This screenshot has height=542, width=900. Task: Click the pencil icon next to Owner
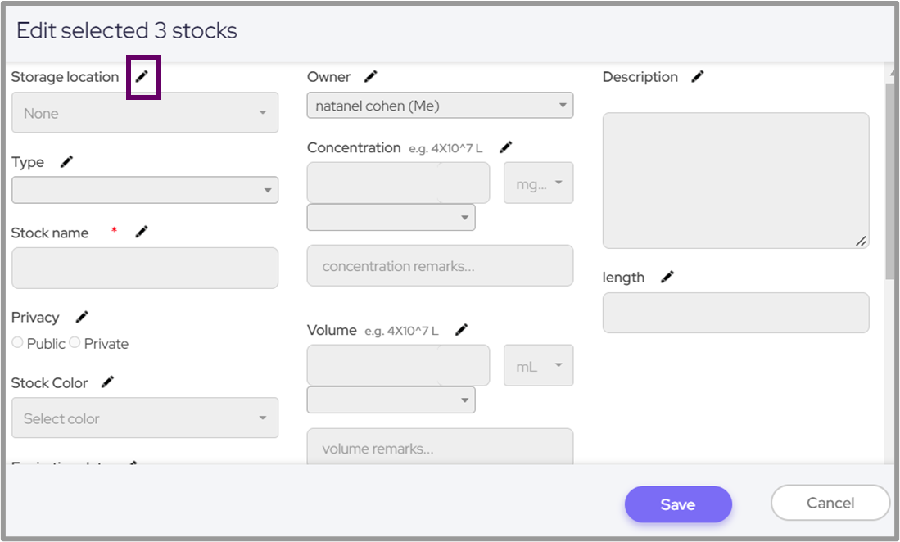(x=371, y=77)
